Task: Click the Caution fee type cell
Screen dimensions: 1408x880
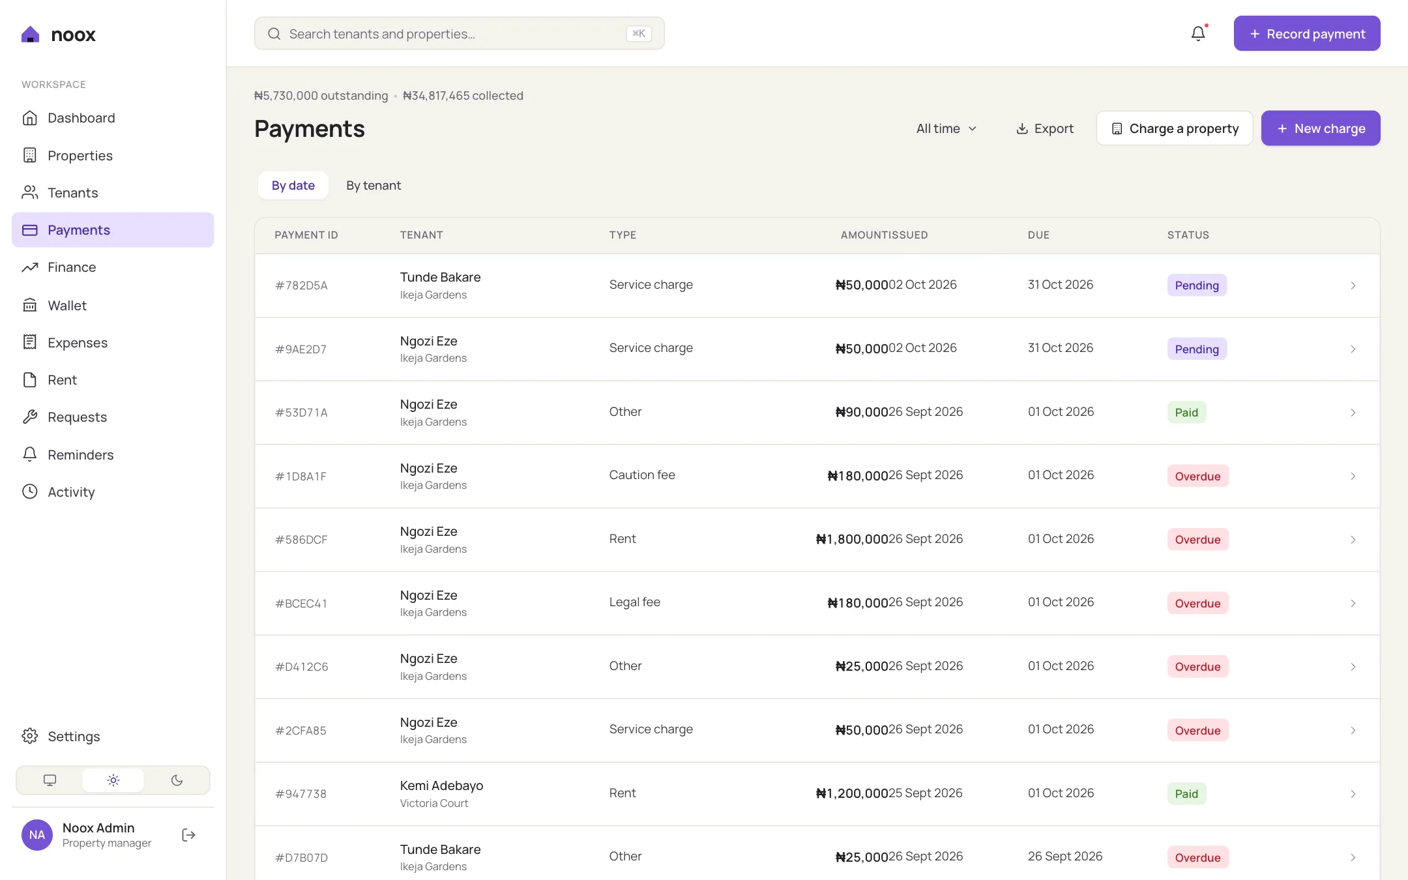Action: 642,475
